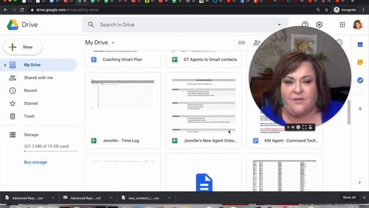This screenshot has width=369, height=208.
Task: Select the file with large Docs icon
Action: tap(204, 172)
